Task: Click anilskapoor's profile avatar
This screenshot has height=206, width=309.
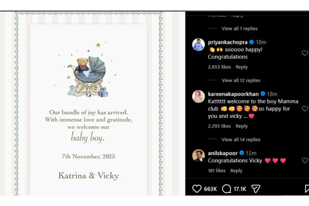Action: coord(199,156)
